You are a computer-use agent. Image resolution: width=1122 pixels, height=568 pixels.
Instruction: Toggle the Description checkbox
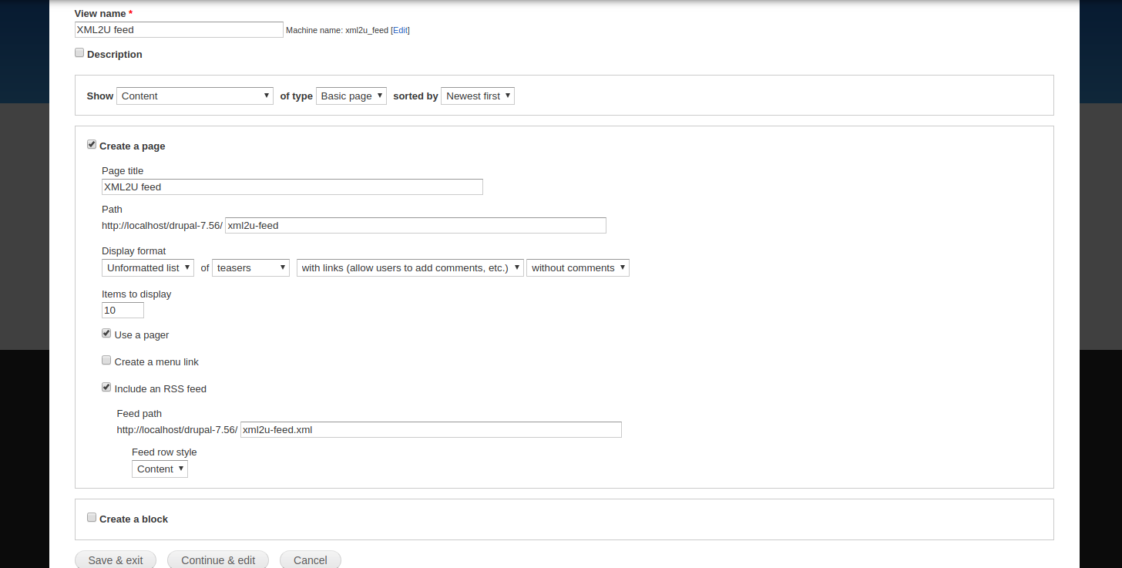(x=79, y=53)
